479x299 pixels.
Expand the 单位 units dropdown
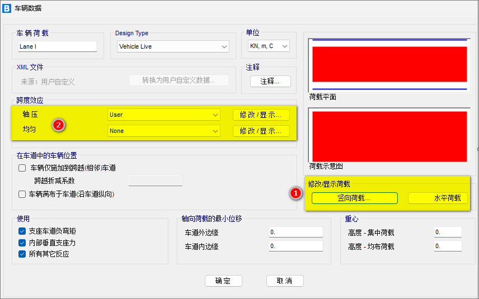click(x=269, y=46)
